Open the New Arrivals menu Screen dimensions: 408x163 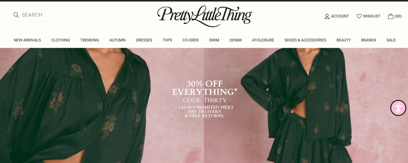tap(27, 40)
